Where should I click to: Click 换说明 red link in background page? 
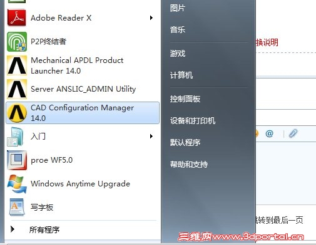tap(267, 42)
